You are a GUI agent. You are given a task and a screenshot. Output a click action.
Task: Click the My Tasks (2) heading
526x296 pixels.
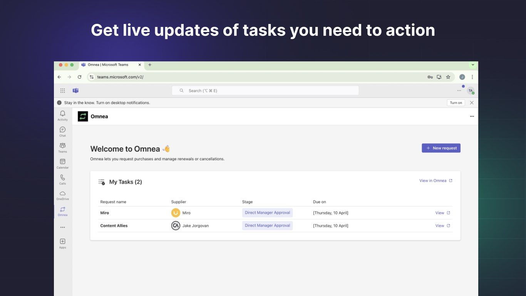click(x=126, y=182)
